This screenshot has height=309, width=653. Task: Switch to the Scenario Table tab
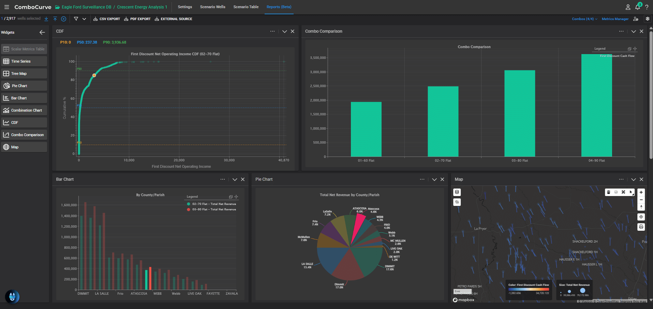246,7
